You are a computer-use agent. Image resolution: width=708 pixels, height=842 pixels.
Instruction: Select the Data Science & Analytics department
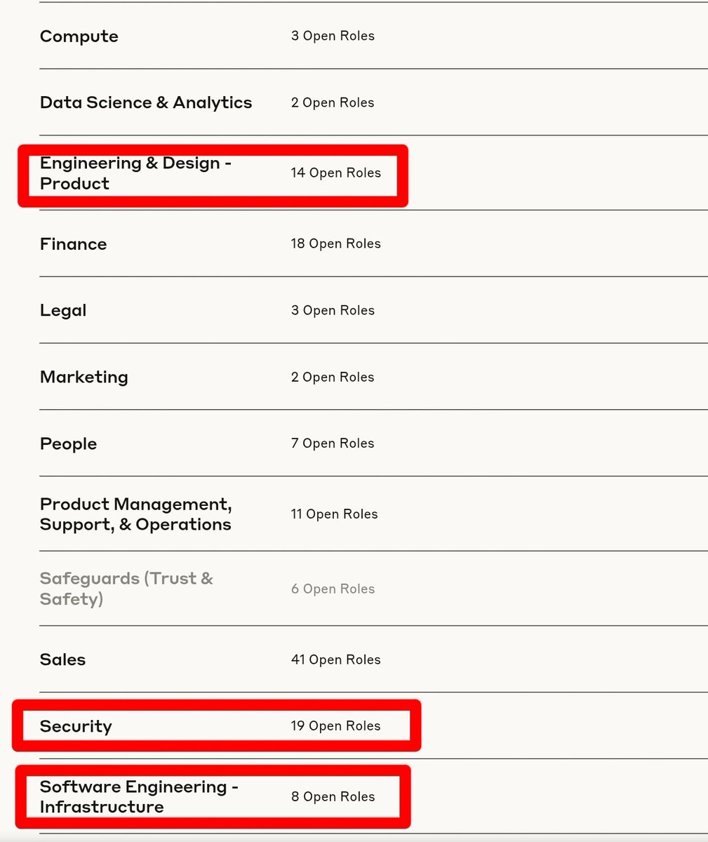(x=146, y=102)
